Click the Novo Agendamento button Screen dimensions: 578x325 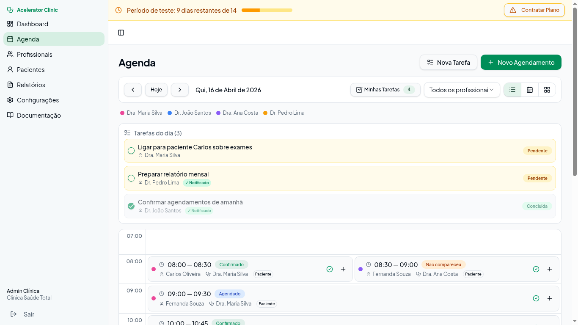point(521,62)
